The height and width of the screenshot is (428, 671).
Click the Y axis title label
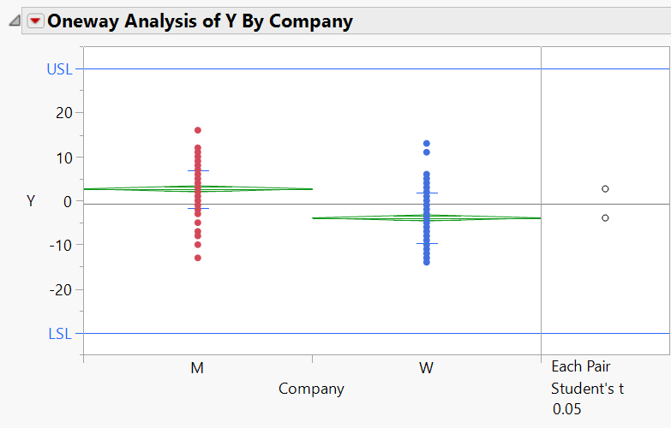[31, 201]
